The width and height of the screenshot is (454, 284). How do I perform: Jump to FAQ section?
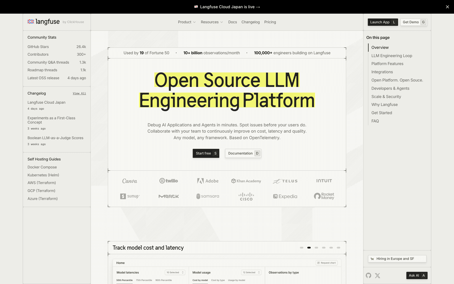click(x=375, y=121)
